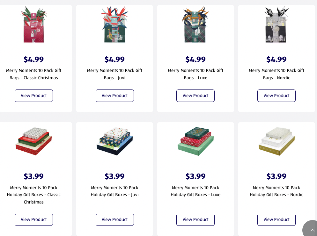View Product for Juvi gift bags
The height and width of the screenshot is (236, 317).
click(x=115, y=96)
